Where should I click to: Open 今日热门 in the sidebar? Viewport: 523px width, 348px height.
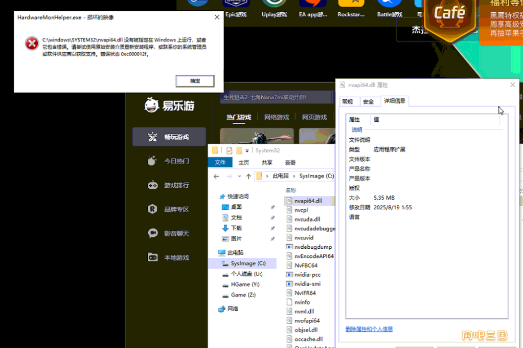169,161
